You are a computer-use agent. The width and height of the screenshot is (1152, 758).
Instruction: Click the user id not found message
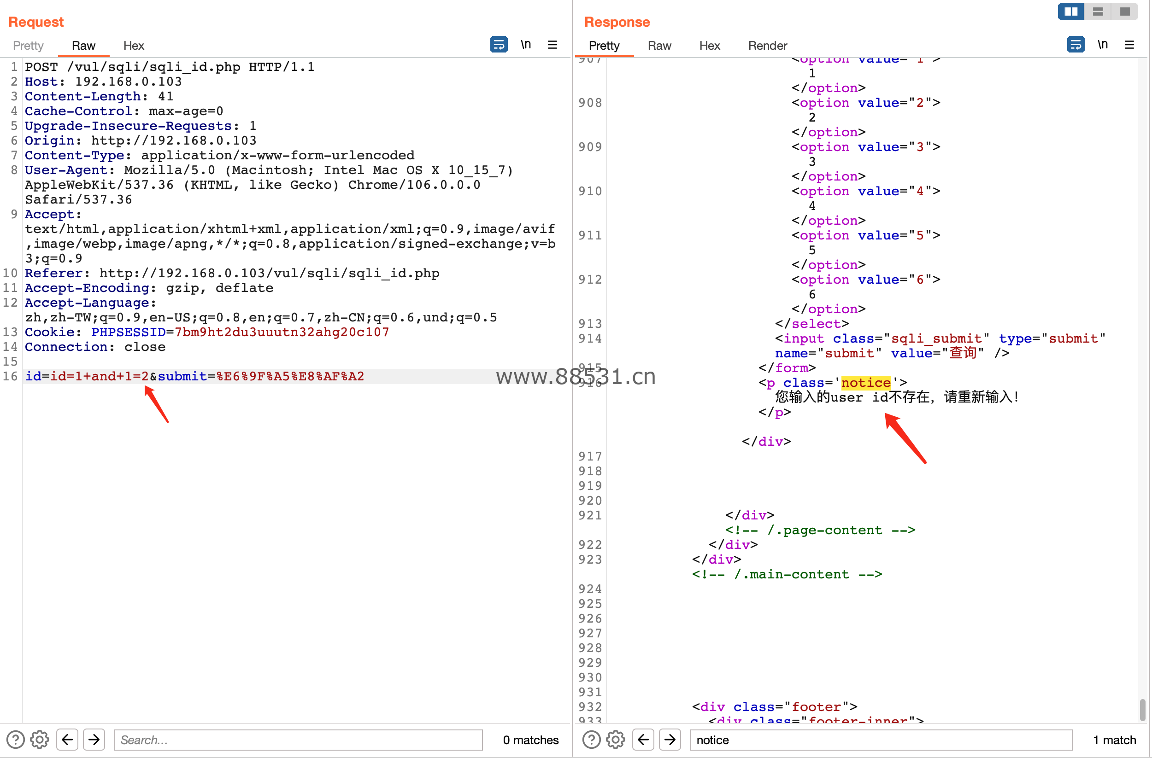[x=897, y=397]
